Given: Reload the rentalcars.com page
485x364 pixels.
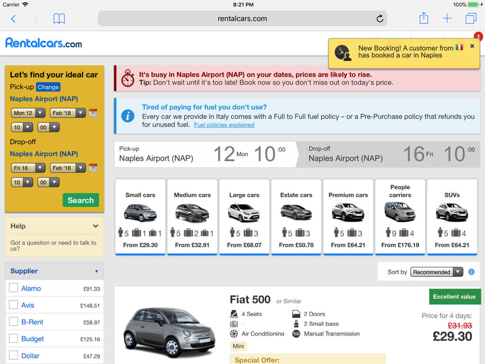Looking at the screenshot, I should [380, 18].
